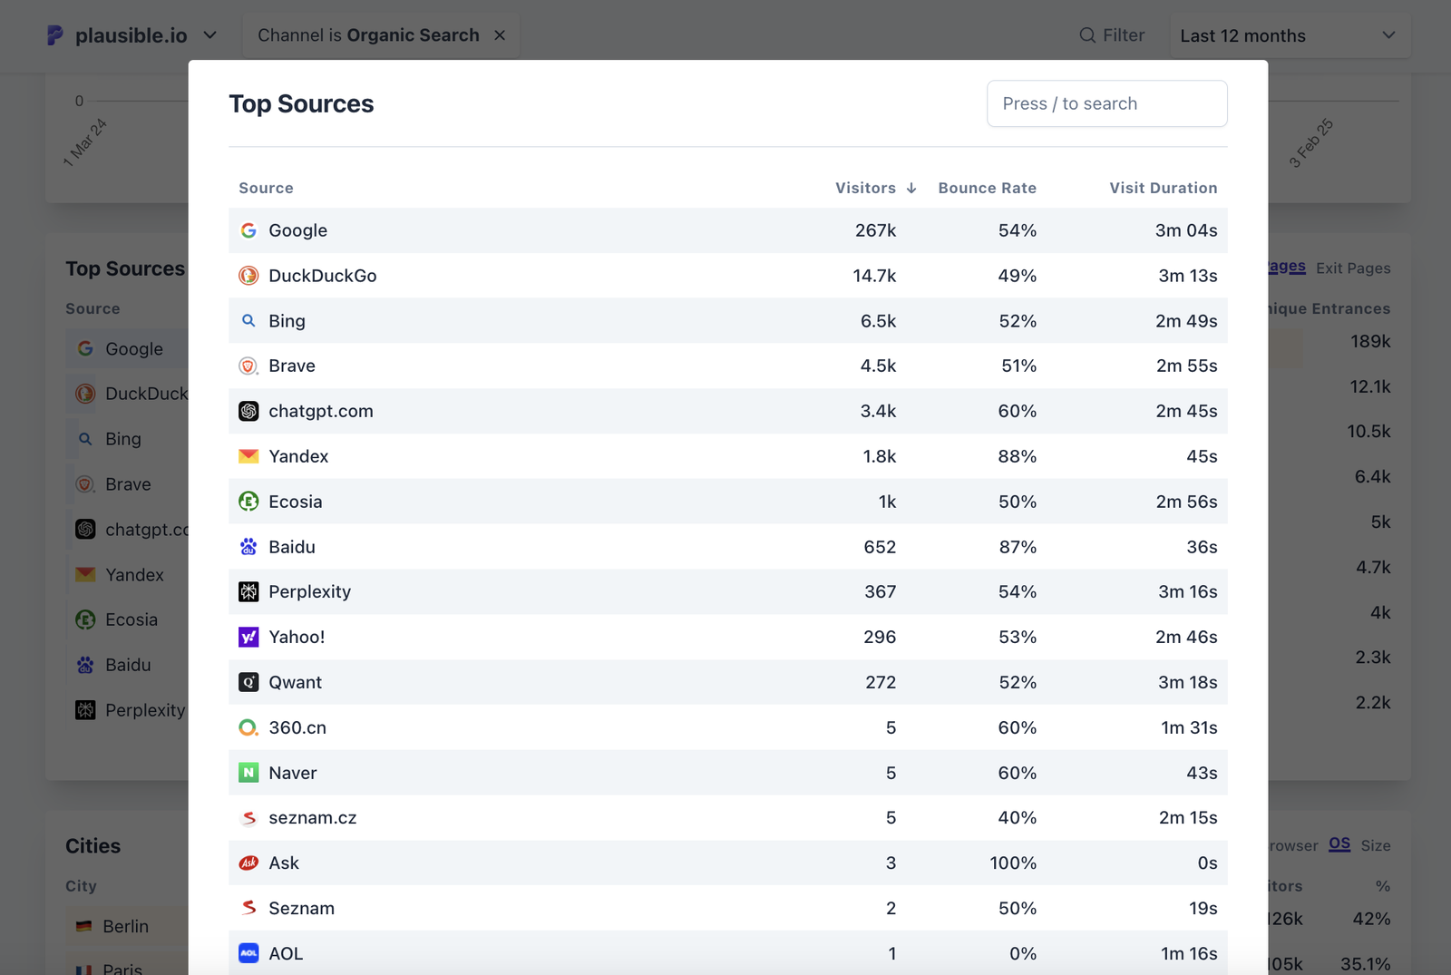The image size is (1451, 975).
Task: Click the DuckDuckGo icon in the source list
Action: [248, 276]
